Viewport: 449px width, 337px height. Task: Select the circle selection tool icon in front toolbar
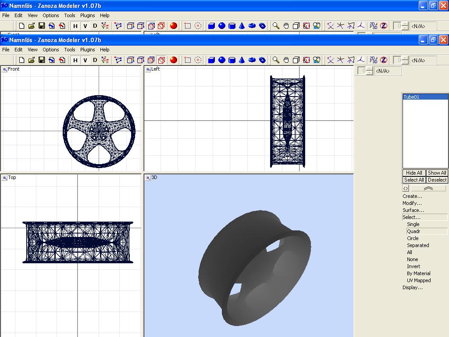198,60
